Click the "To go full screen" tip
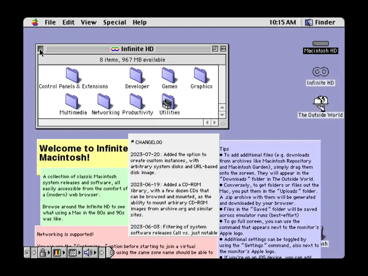Screen dimensions: 368x276 pyautogui.click(x=269, y=227)
